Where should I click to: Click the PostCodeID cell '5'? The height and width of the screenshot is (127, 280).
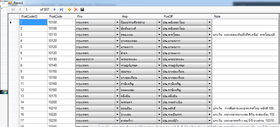pos(33,47)
